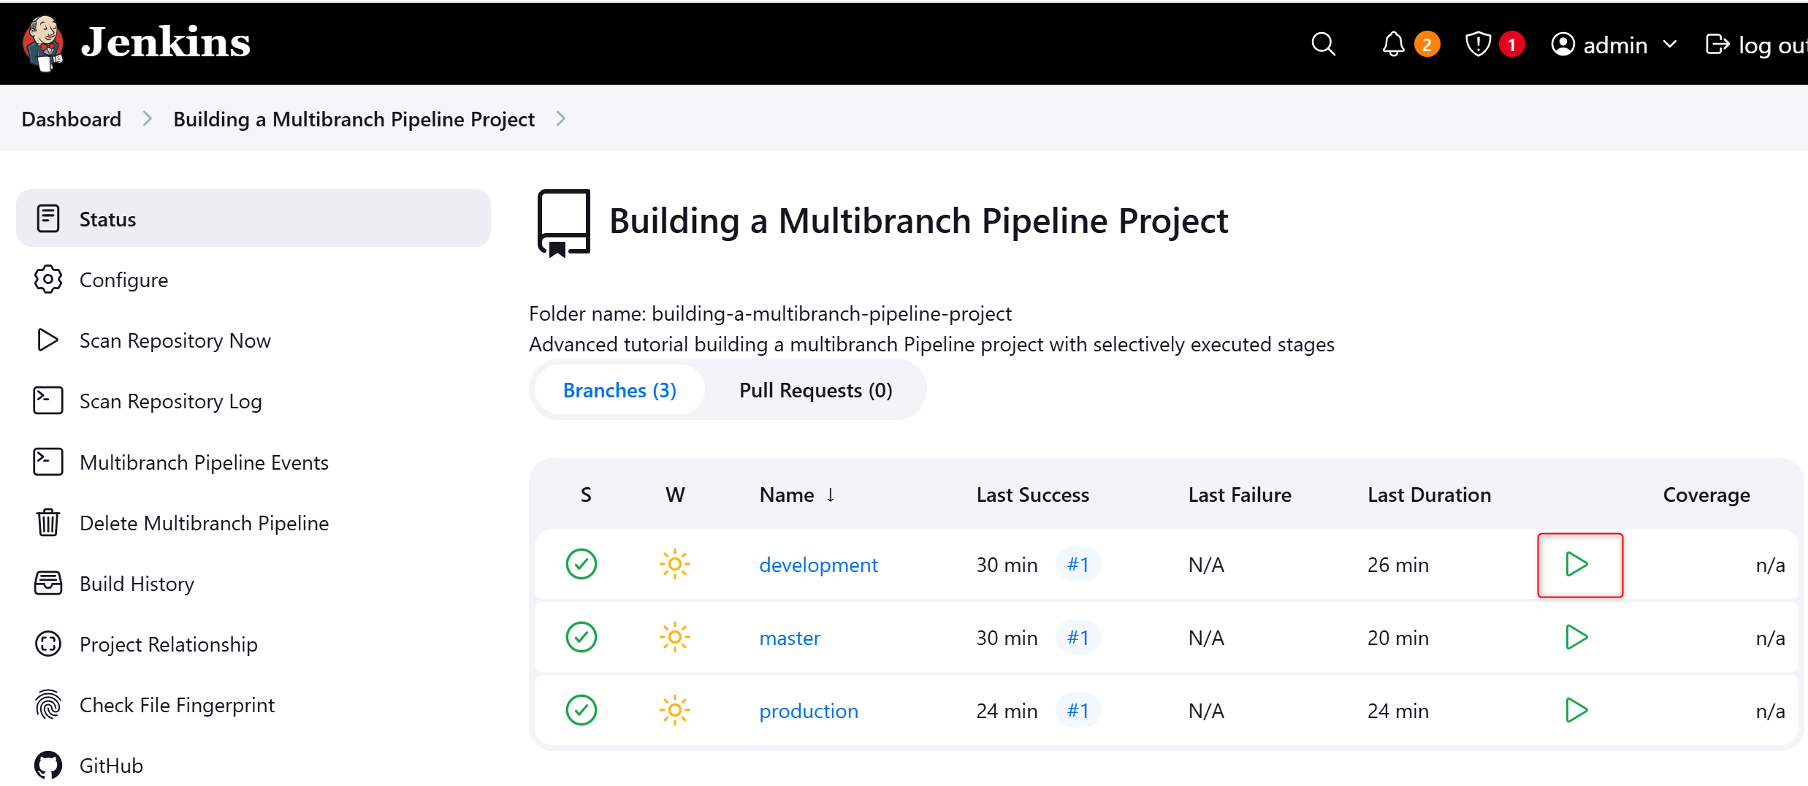Click the Scan Repository Now play icon
Viewport: 1808px width, 786px height.
click(x=48, y=340)
